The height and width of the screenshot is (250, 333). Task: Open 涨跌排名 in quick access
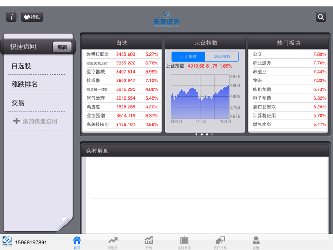coord(37,84)
